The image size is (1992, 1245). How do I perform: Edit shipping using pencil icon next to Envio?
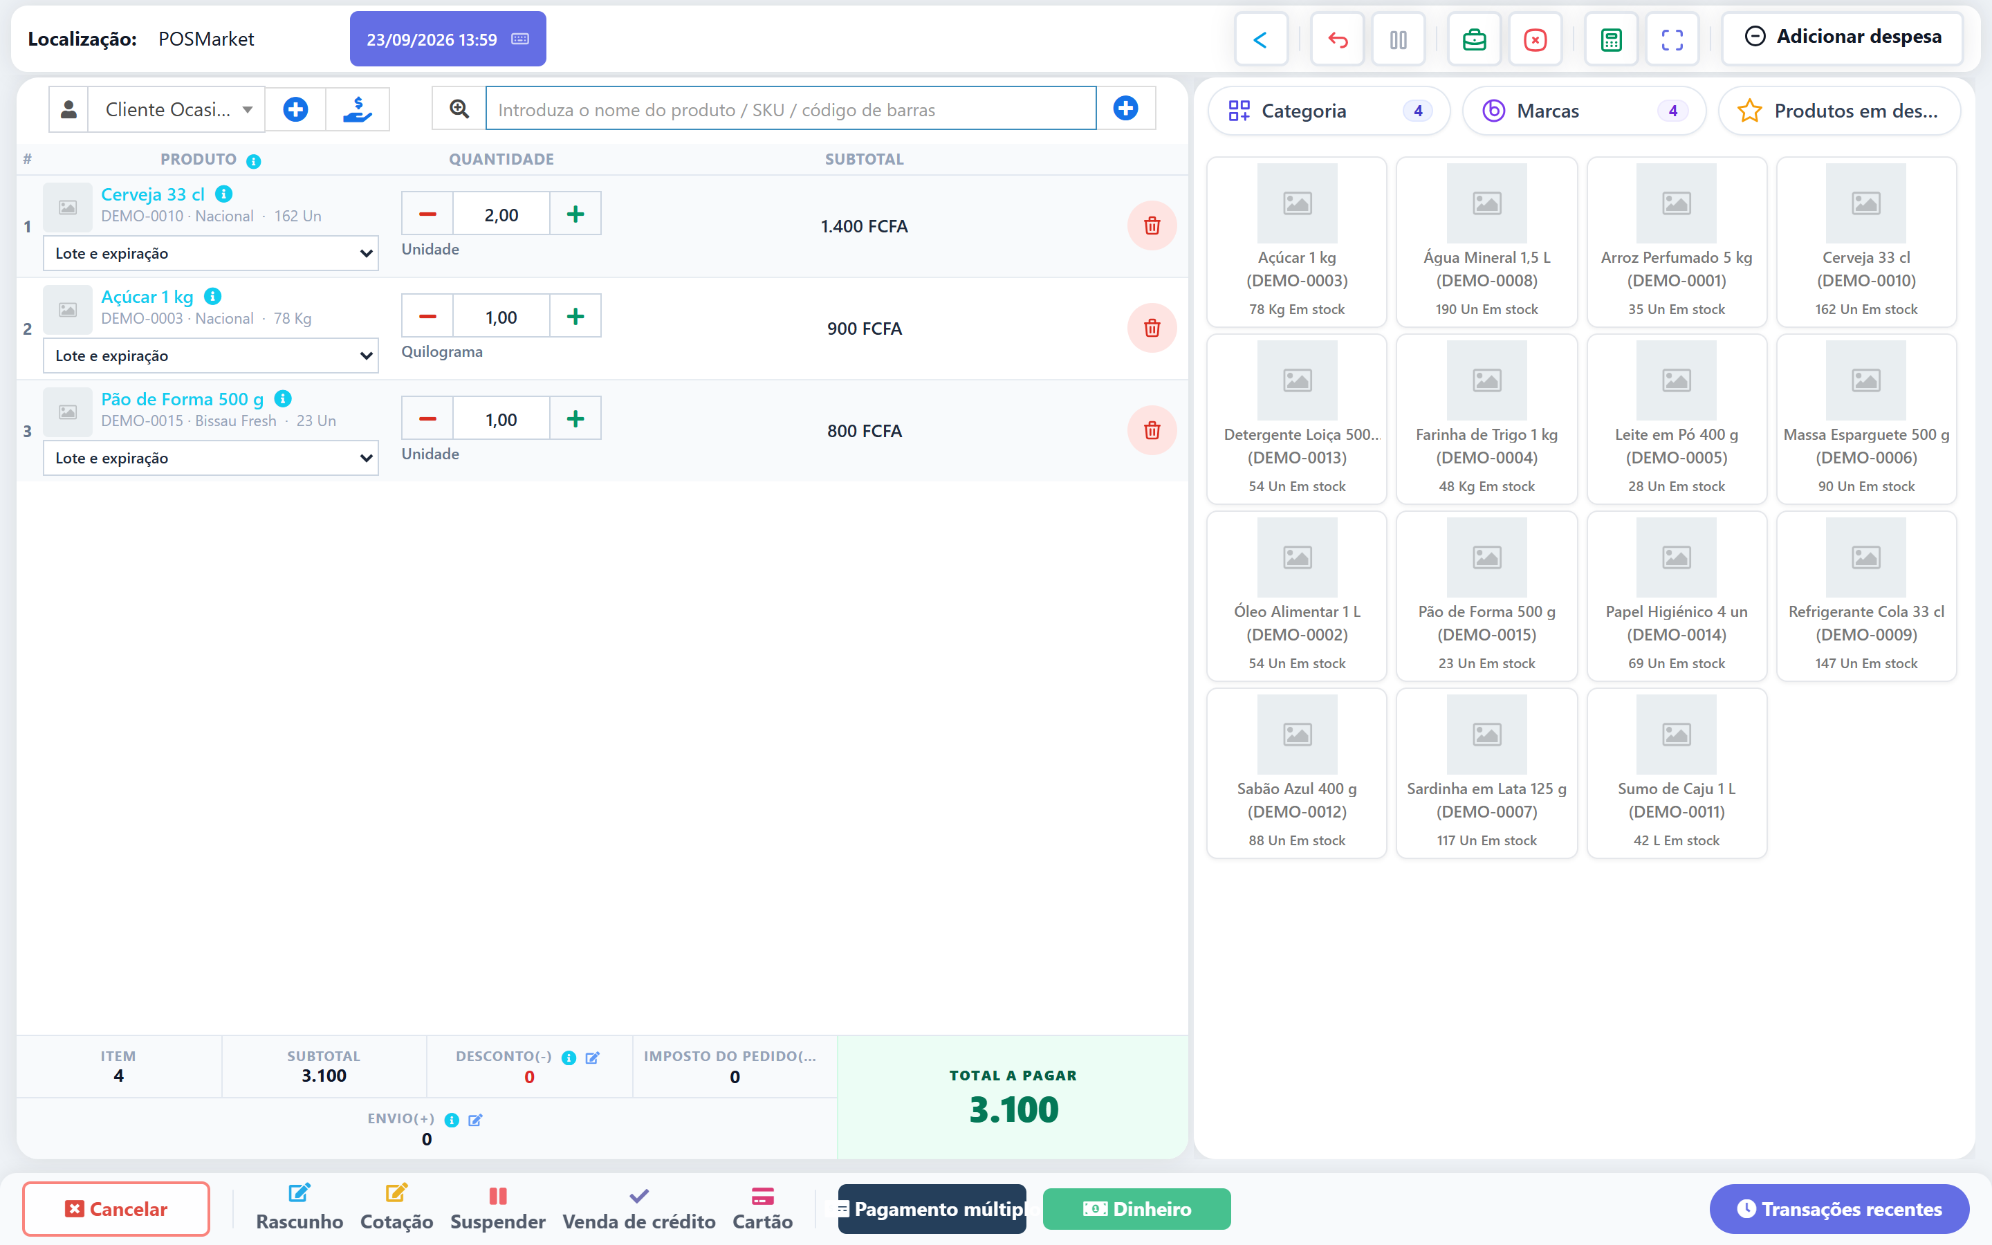coord(475,1120)
